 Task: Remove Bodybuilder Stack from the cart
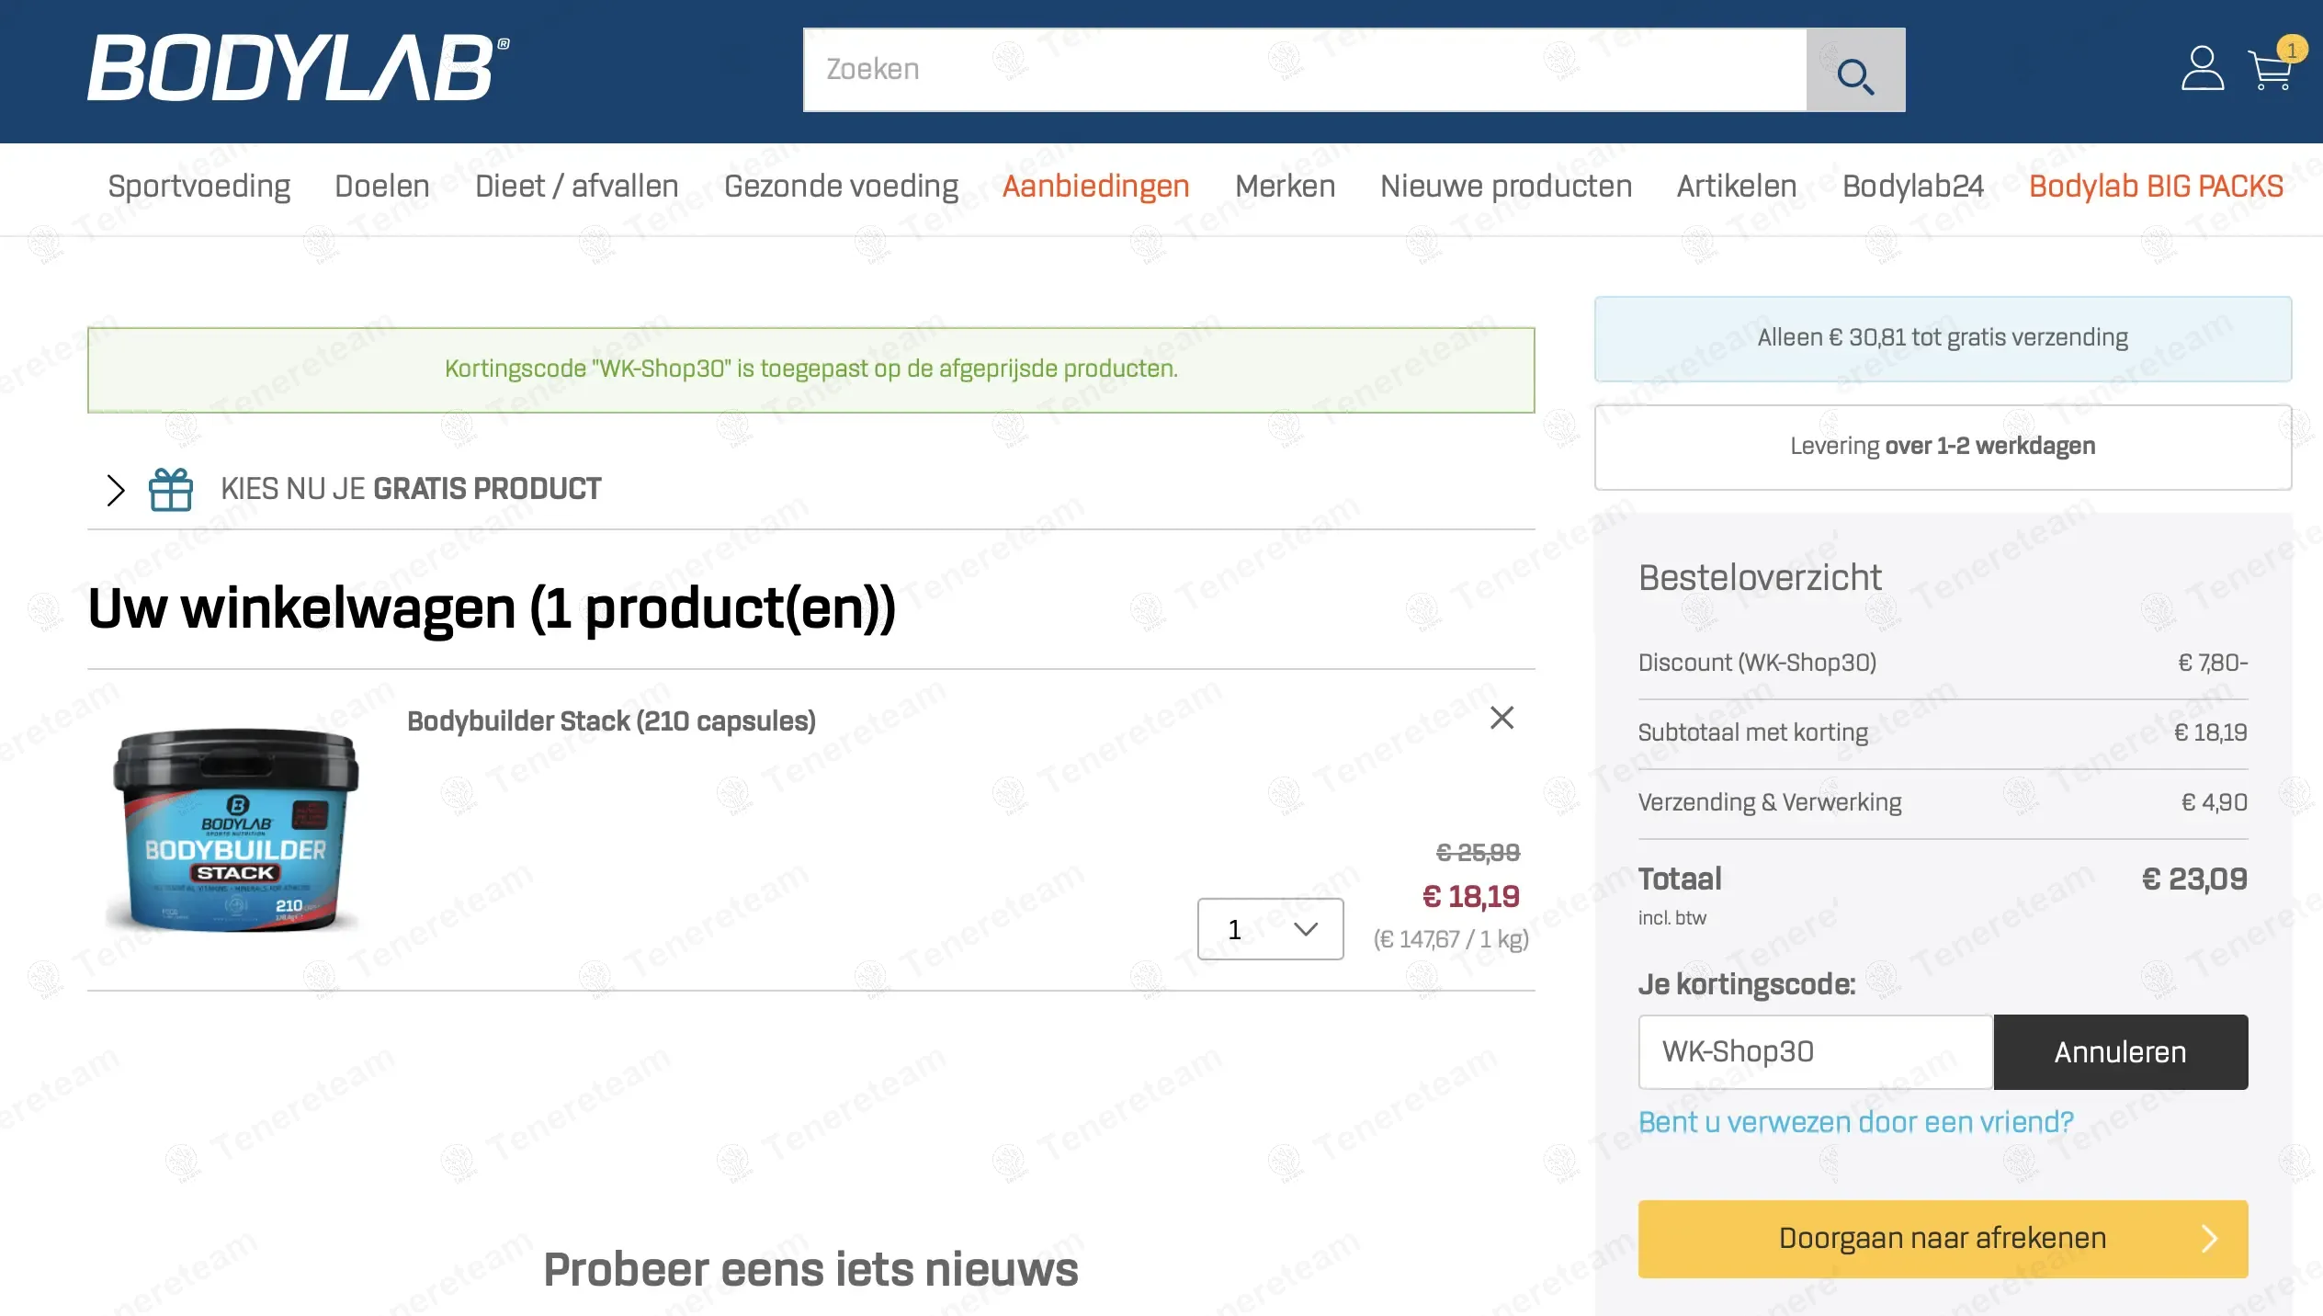[x=1501, y=718]
